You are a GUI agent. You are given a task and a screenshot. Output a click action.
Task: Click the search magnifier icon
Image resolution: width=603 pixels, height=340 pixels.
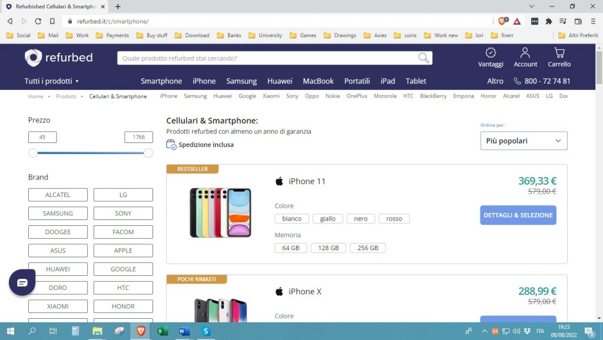point(423,58)
